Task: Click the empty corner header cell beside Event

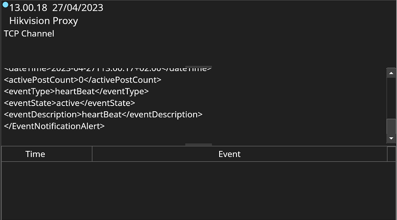Action: click(391, 154)
